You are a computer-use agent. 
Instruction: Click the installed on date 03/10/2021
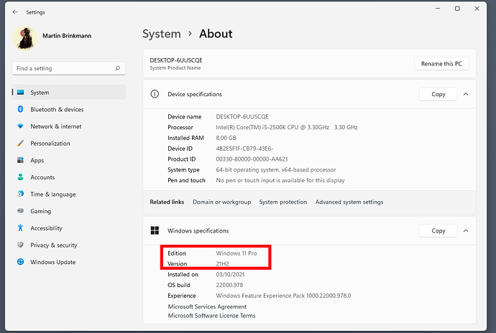pos(230,274)
